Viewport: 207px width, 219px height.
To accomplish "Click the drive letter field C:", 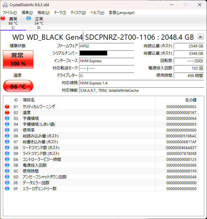I will [107, 76].
